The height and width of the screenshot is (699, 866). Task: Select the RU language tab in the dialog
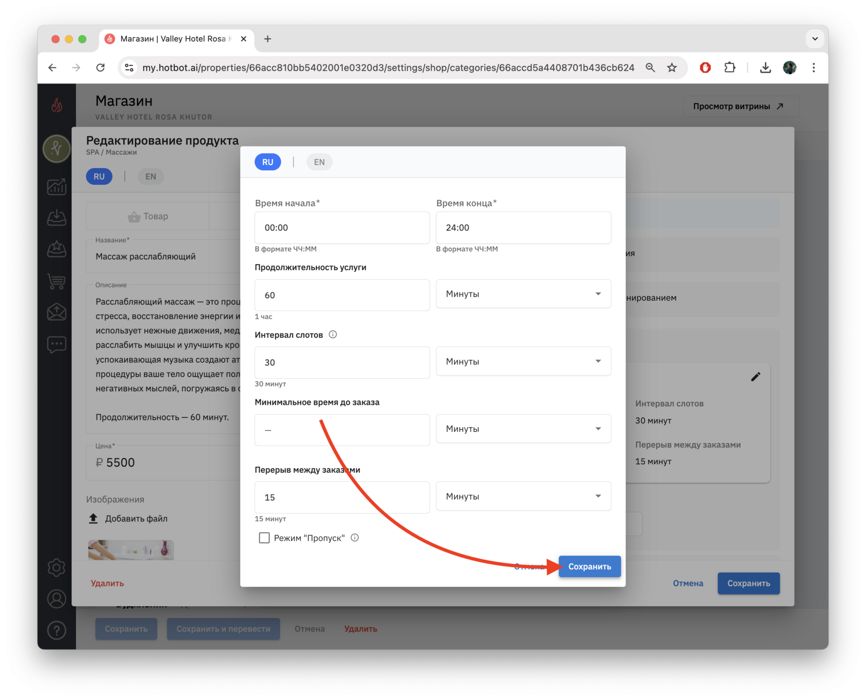(268, 162)
